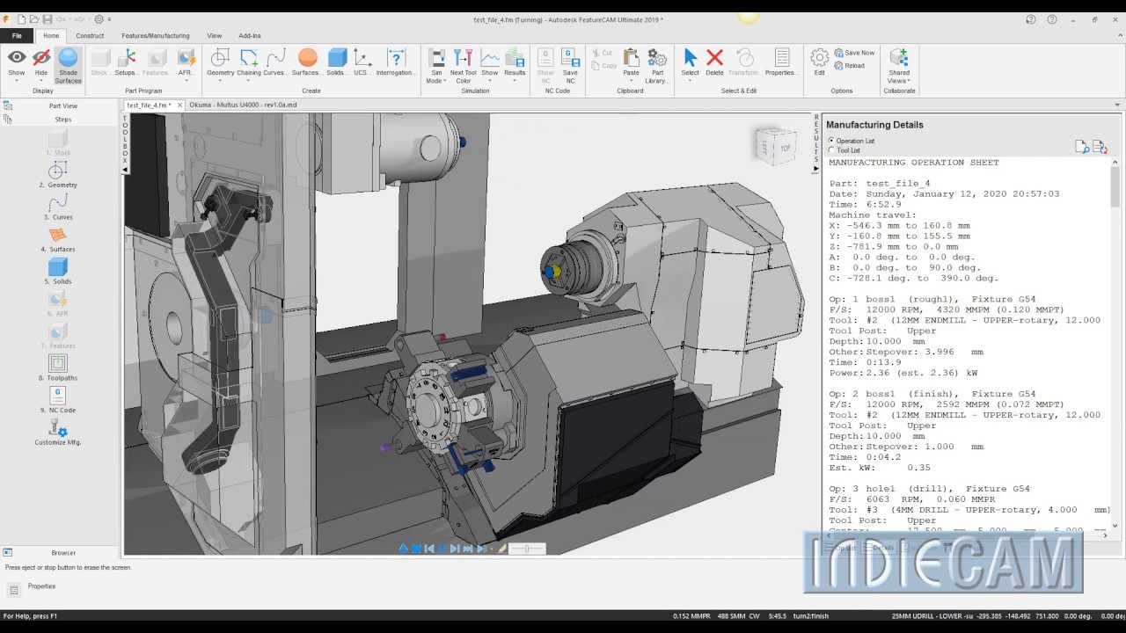Click the Show eye icon in Display

point(17,58)
